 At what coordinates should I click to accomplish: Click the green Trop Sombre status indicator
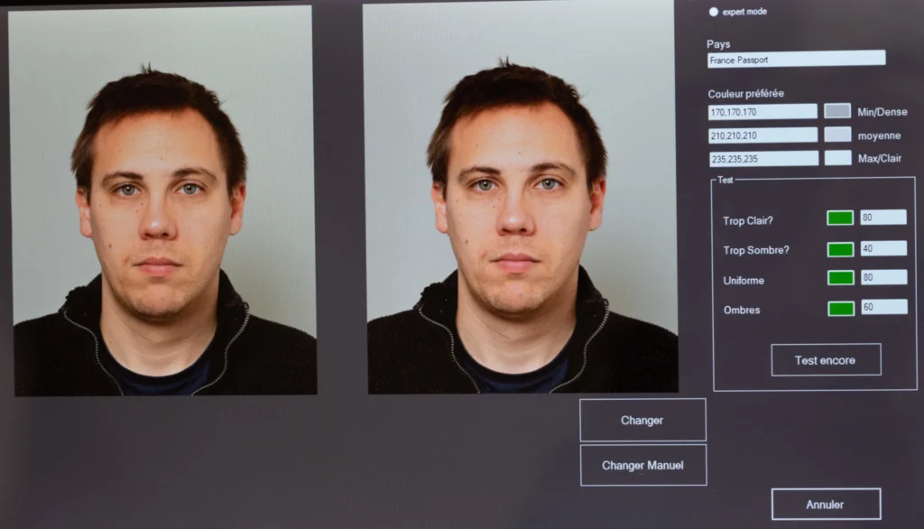point(839,247)
